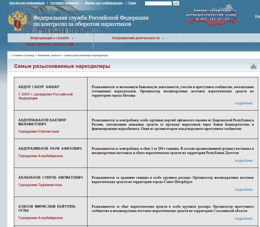260x227 pixels.
Task: Open Контактная информация link
Action: [x=27, y=3]
